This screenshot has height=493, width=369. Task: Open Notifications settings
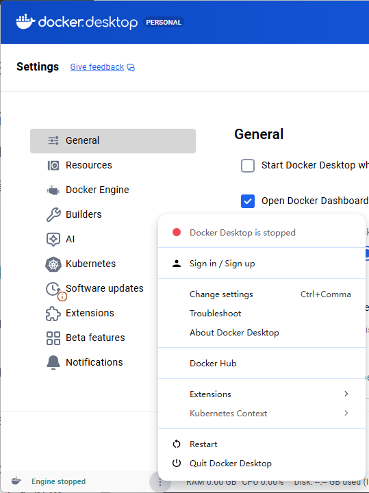tap(94, 362)
